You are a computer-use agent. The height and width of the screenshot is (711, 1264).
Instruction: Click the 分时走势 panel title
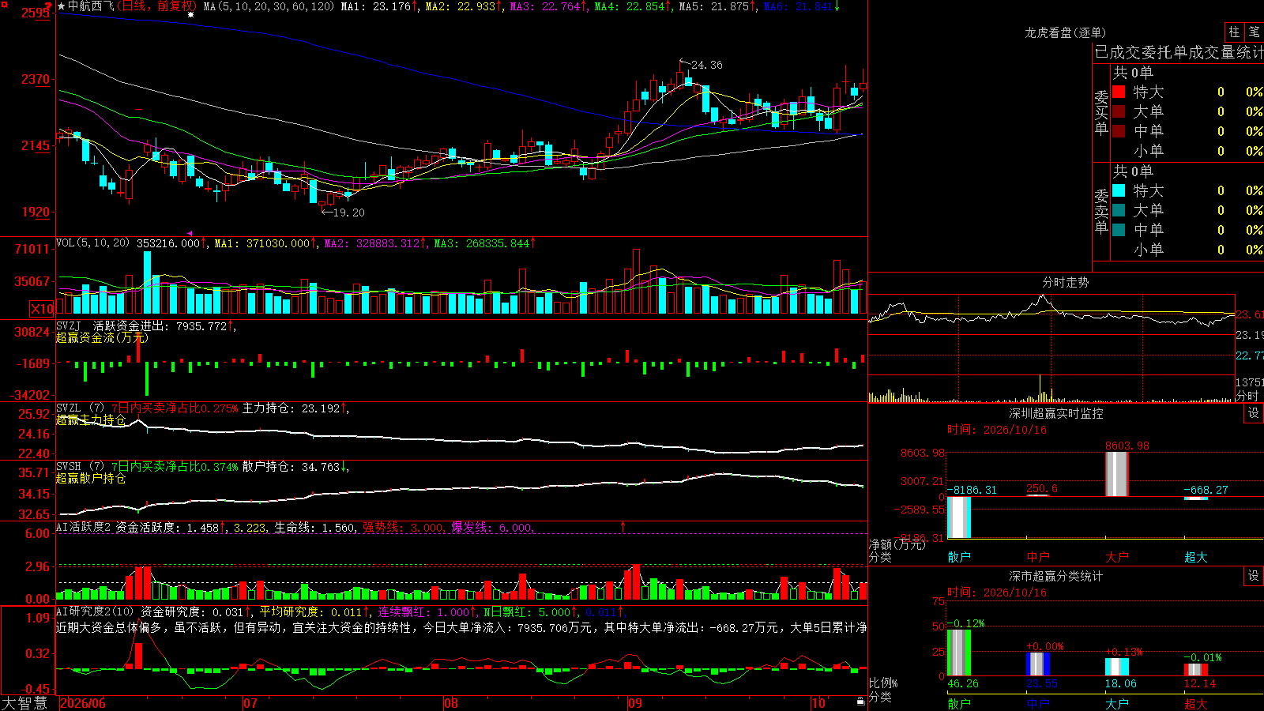tap(1065, 282)
